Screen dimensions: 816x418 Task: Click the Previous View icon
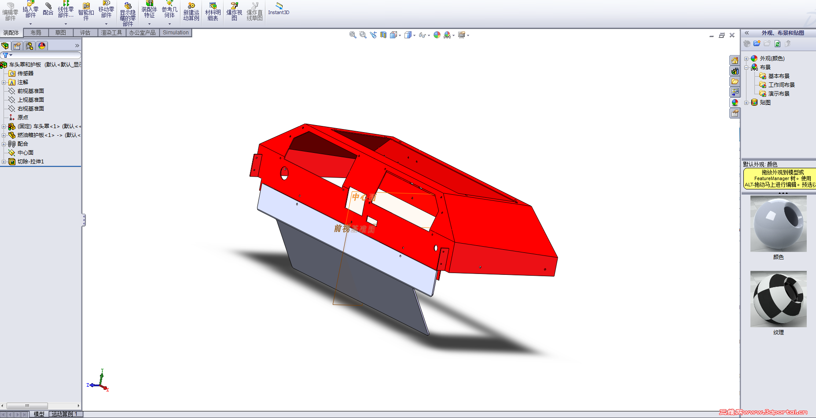point(373,35)
